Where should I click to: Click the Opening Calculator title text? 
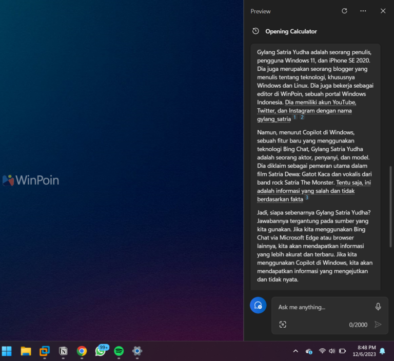291,31
